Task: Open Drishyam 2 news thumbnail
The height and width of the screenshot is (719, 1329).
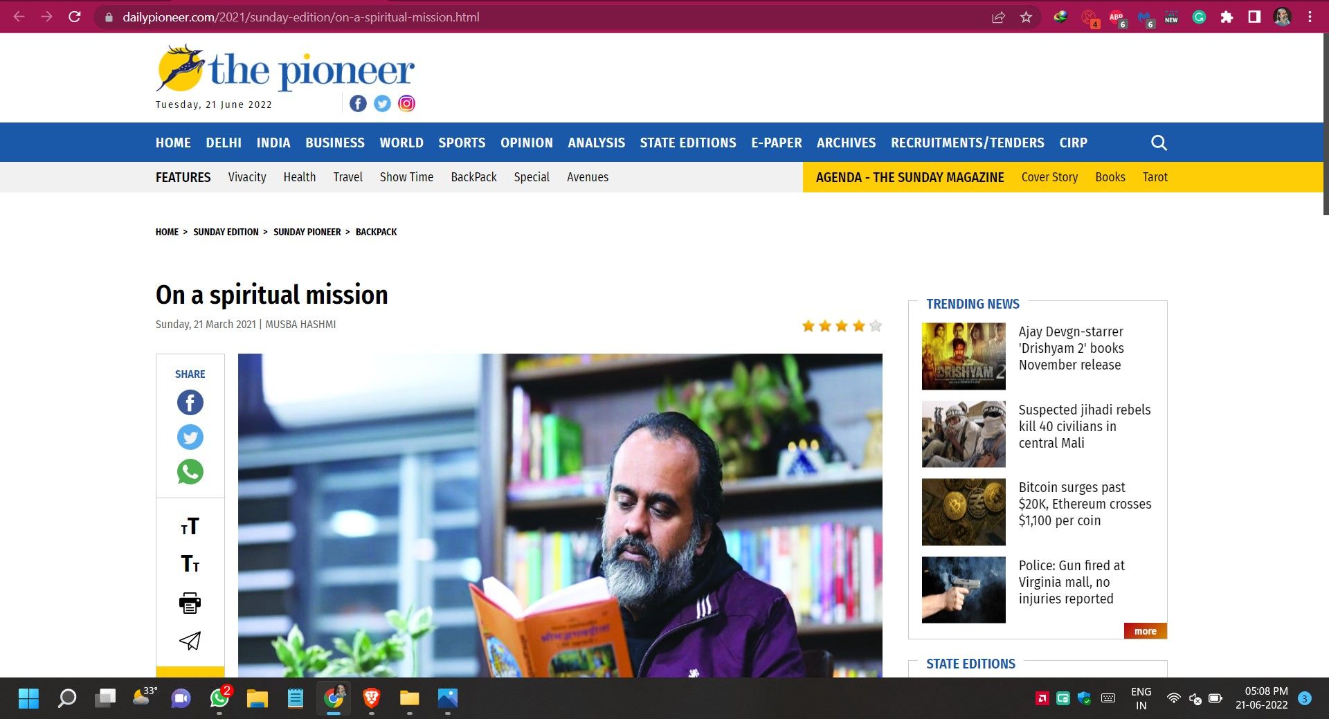Action: [964, 356]
